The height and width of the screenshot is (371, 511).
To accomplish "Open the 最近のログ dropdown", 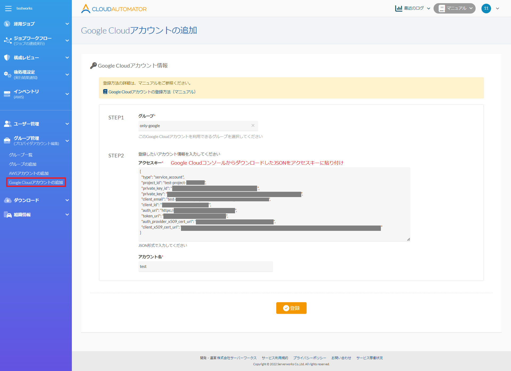I will 413,8.
